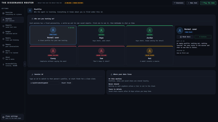
Task: Click the session id input field
Action: (44, 83)
